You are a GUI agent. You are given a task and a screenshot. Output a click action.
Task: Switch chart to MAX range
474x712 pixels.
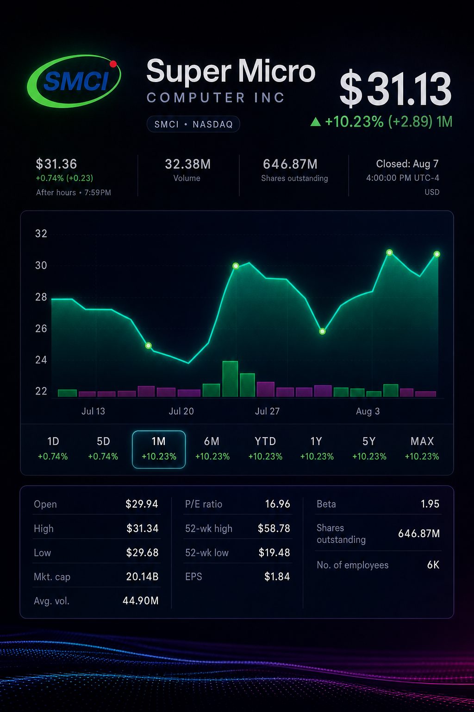[422, 449]
